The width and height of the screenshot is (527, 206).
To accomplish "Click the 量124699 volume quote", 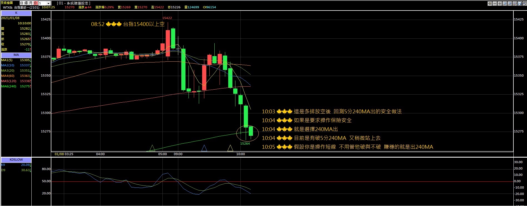I will coord(192,7).
